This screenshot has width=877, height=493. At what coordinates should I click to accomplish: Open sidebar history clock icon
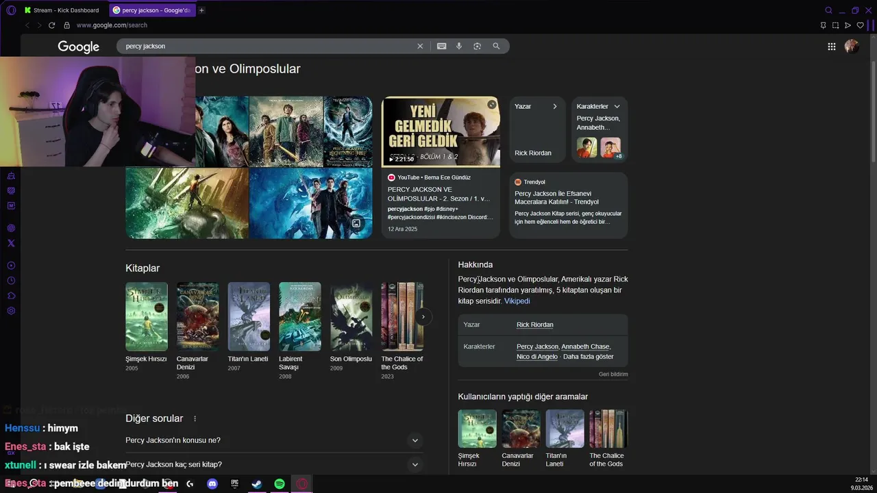(x=11, y=281)
